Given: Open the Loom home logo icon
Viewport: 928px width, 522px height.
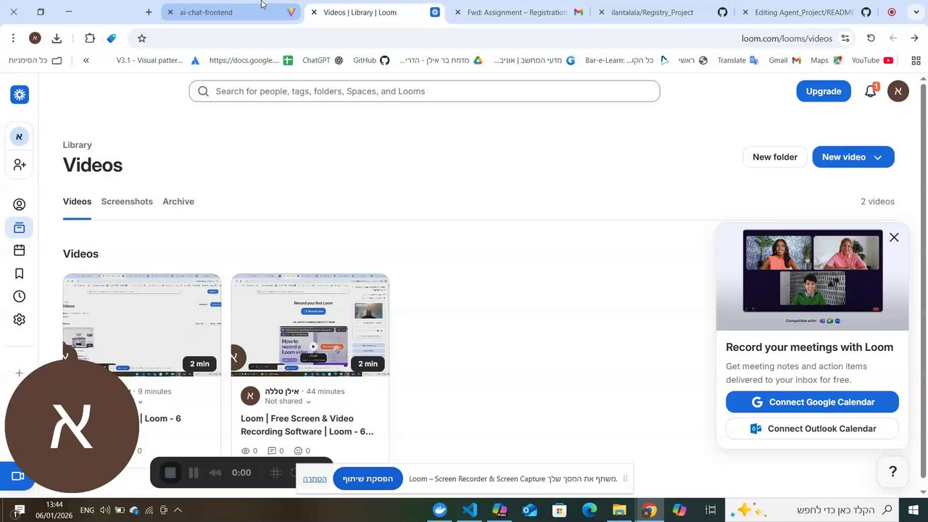Looking at the screenshot, I should point(20,94).
